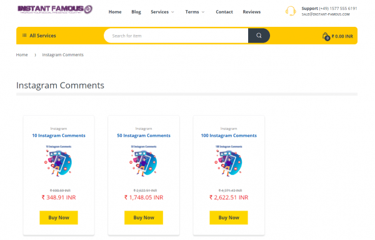Click the 100 Instagram Comments product image
The image size is (375, 240).
[229, 161]
